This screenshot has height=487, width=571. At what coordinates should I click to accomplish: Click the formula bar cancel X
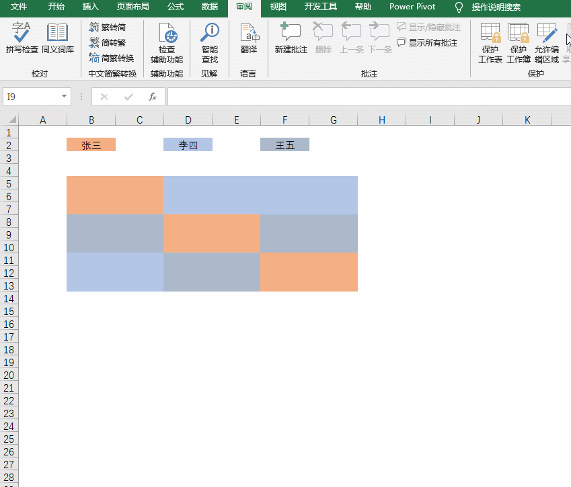tap(104, 97)
